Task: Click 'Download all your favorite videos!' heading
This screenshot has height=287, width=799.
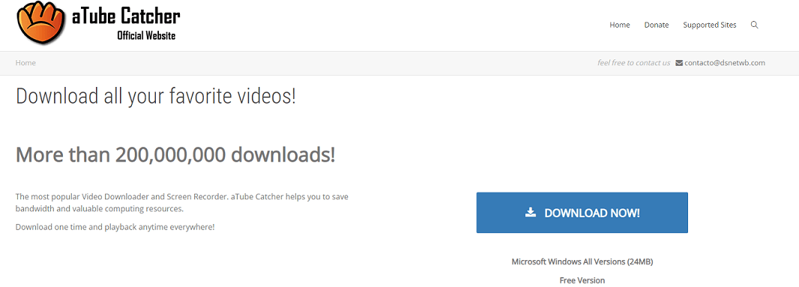Action: pos(156,97)
